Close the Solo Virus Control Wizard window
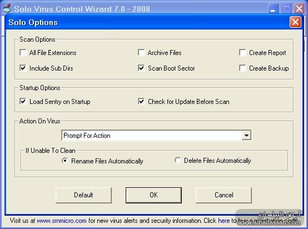 pyautogui.click(x=299, y=9)
